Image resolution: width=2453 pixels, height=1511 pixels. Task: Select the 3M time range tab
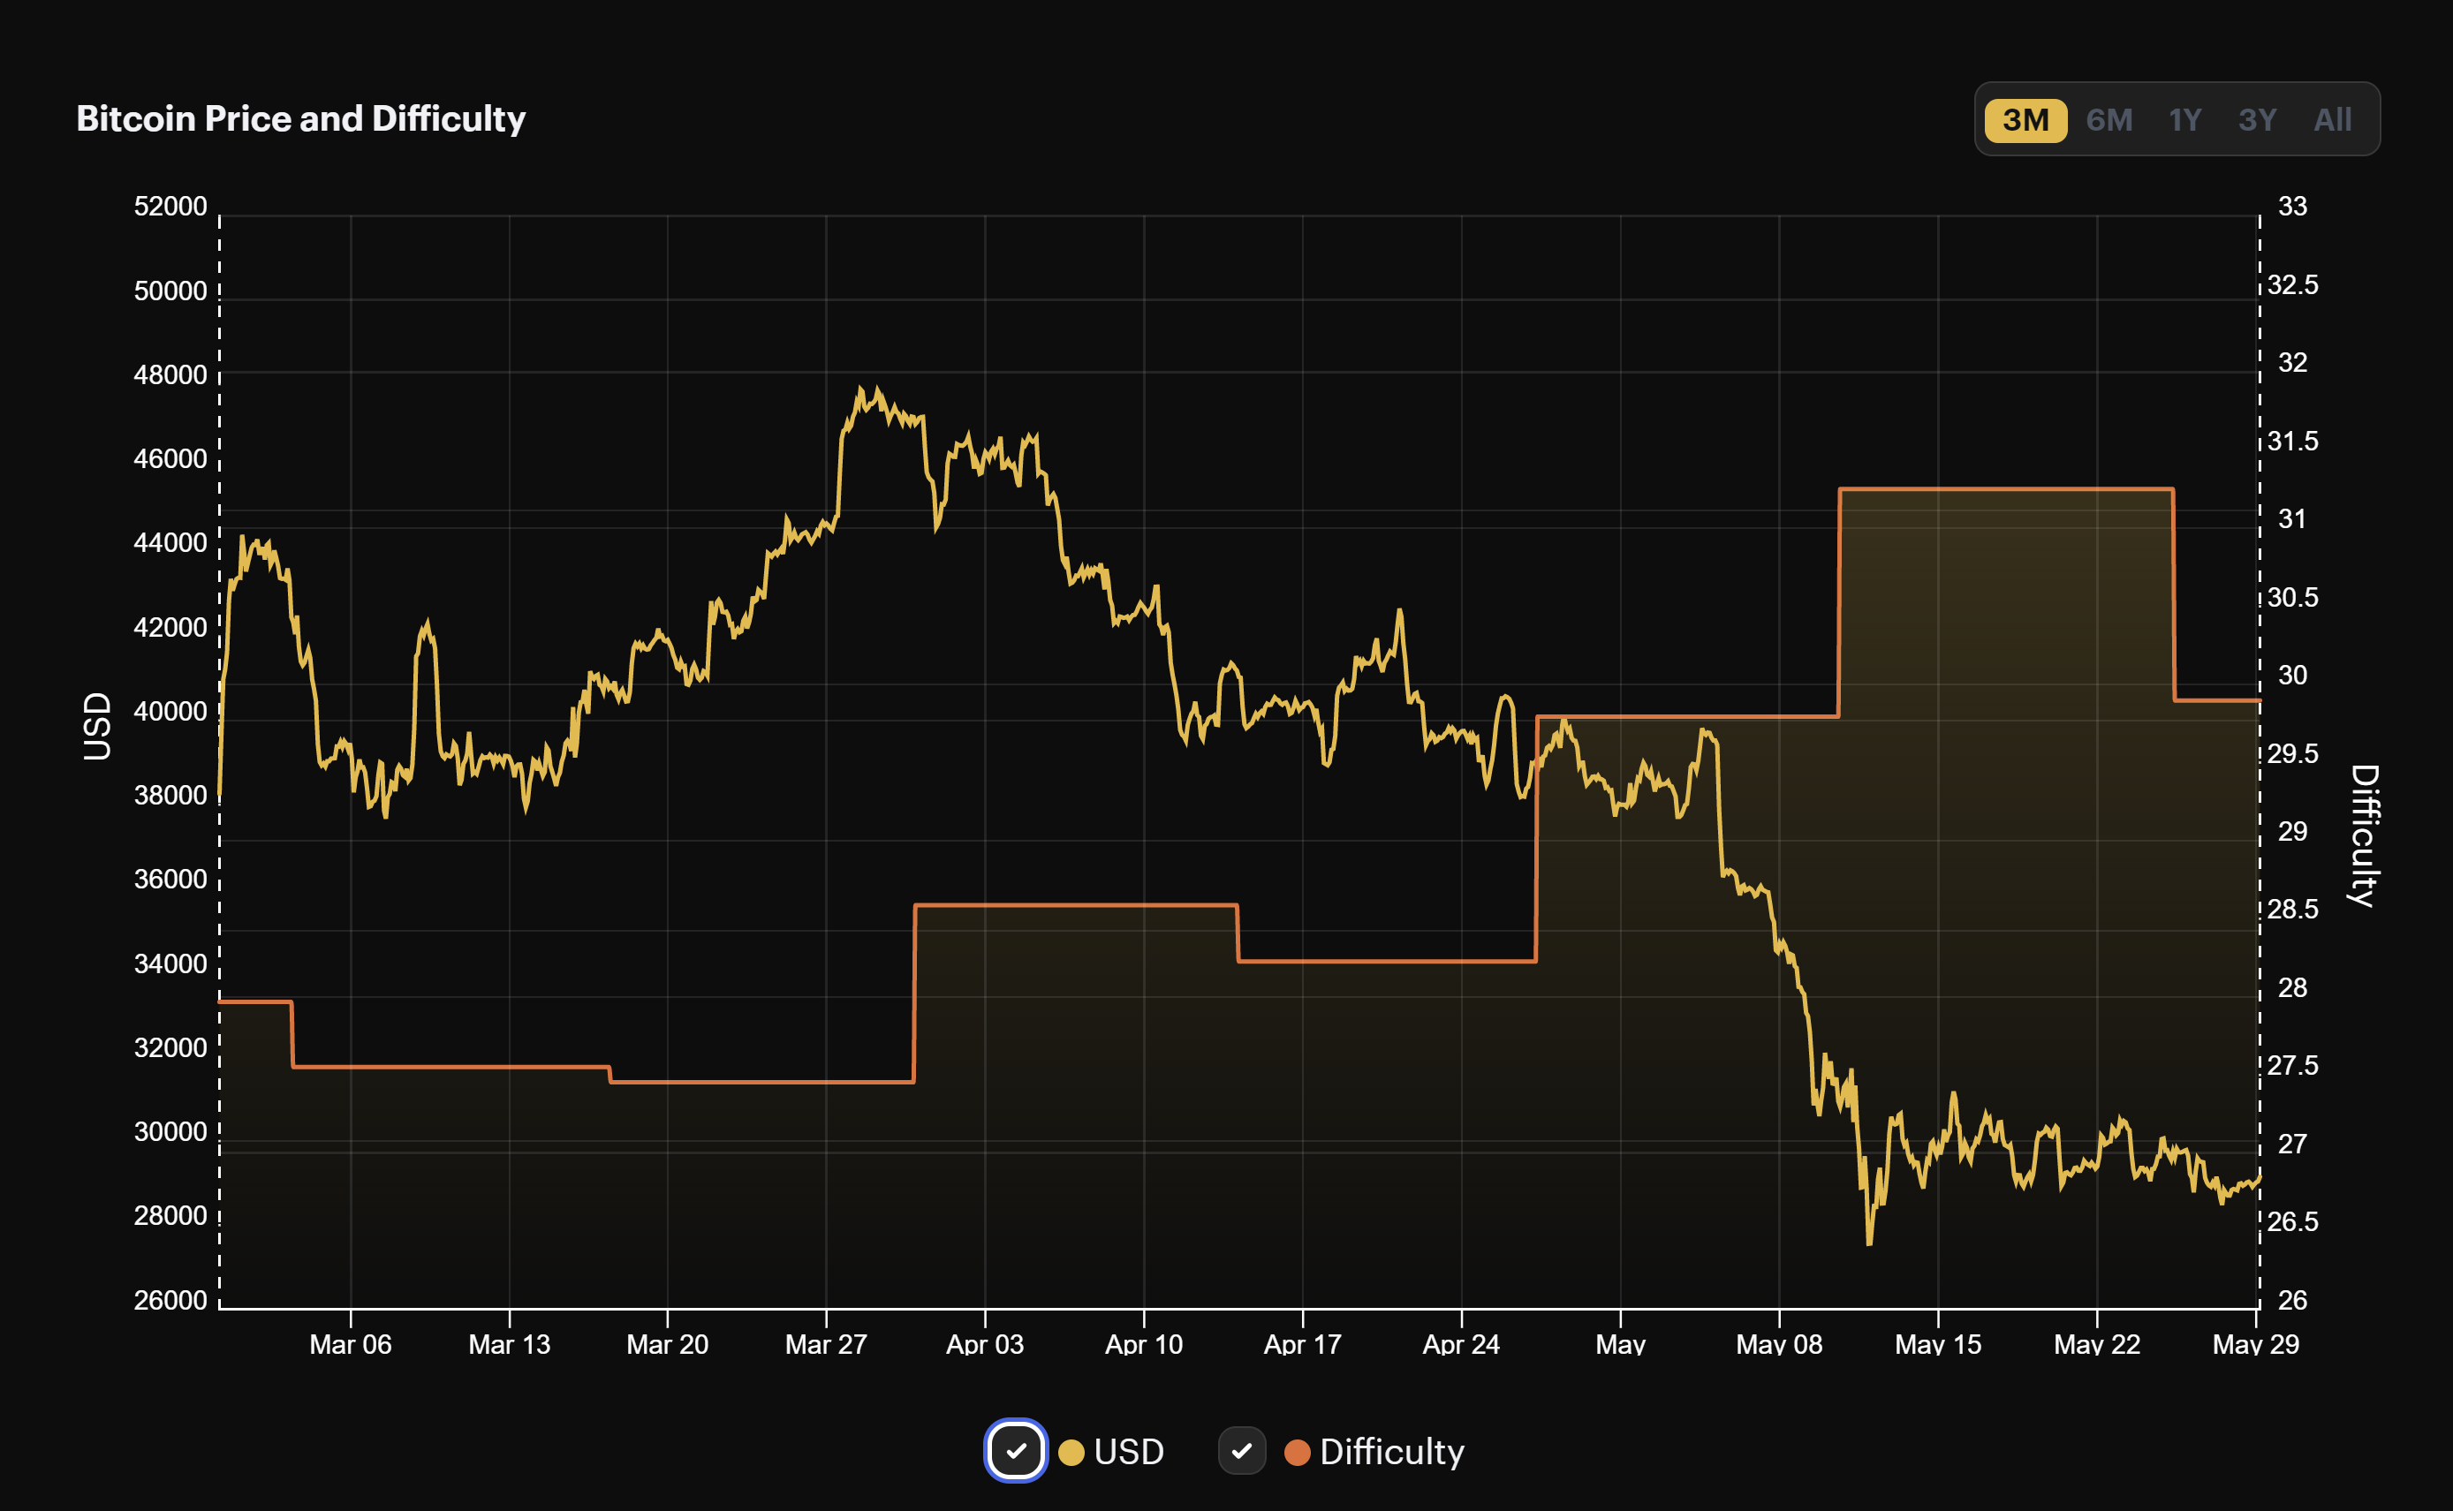(2025, 120)
